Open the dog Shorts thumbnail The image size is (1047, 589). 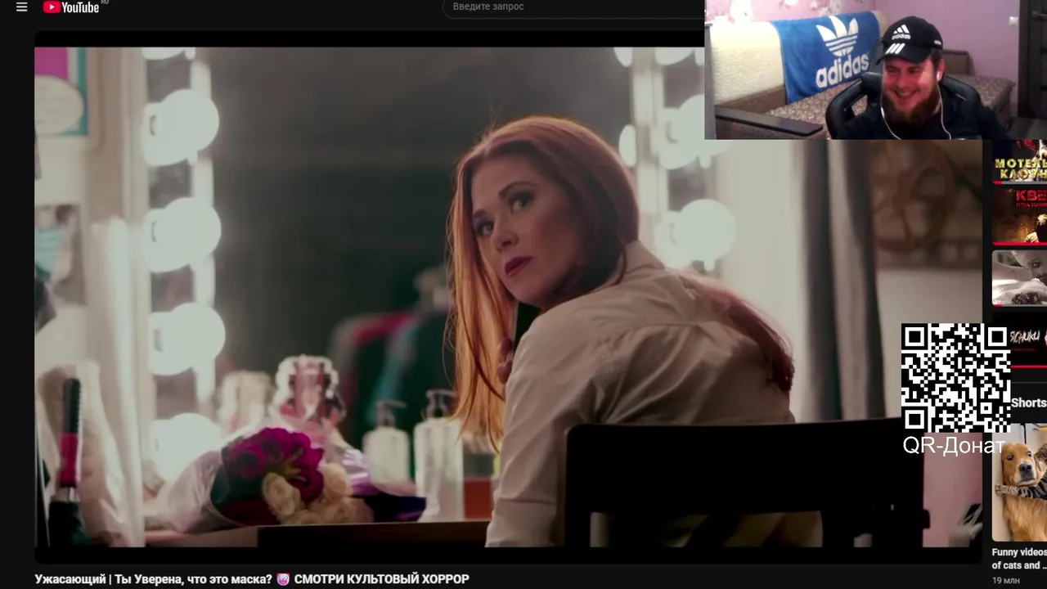point(1019,482)
